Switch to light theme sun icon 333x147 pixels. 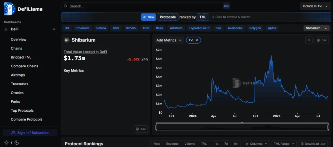click(7, 142)
